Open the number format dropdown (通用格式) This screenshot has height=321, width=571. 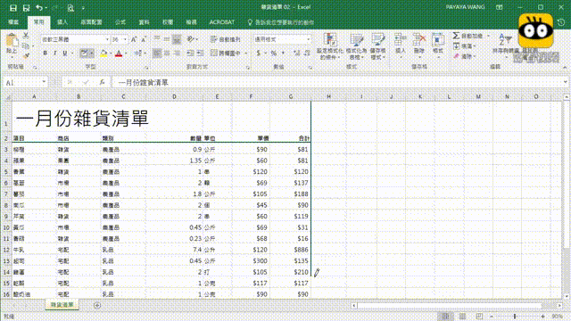click(309, 39)
